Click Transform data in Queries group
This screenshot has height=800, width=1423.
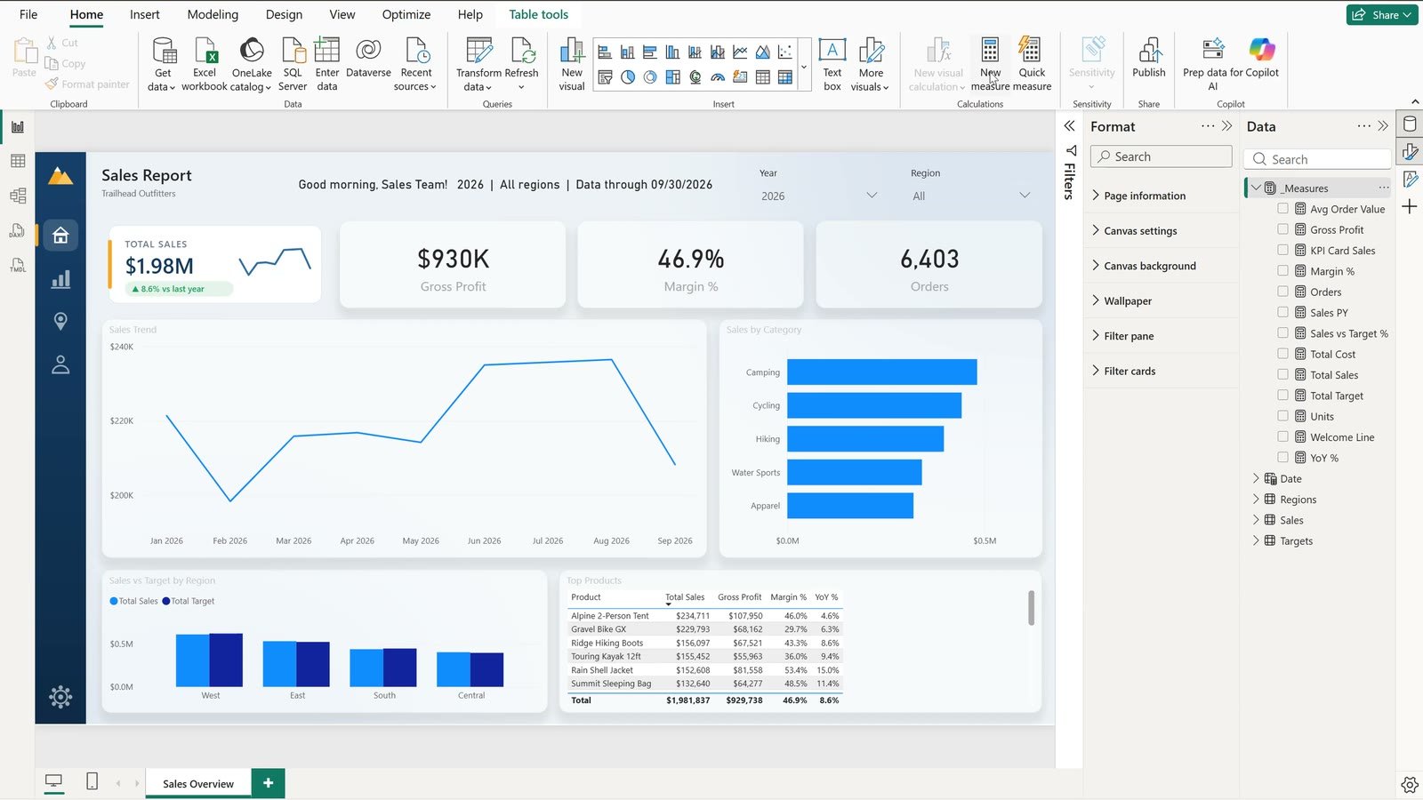point(478,64)
